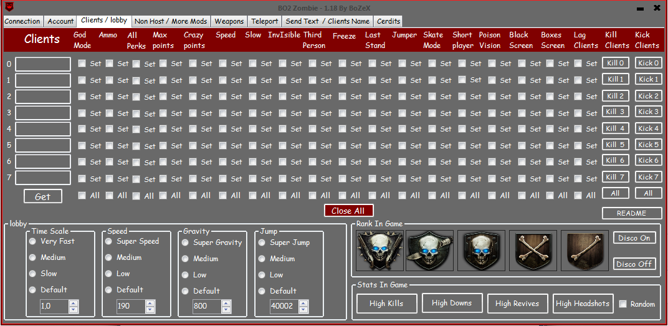The image size is (668, 326).
Task: Enable God Mode for client 0
Action: pos(82,64)
